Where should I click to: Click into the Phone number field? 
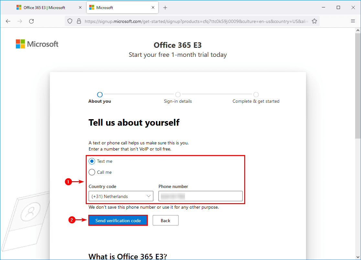pos(201,196)
